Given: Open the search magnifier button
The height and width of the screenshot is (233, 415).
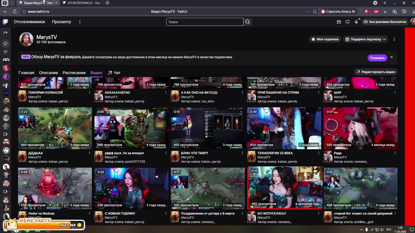Looking at the screenshot, I should coord(248,22).
